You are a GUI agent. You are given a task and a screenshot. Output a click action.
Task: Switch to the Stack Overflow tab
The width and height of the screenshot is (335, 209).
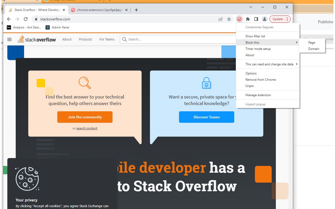pos(37,10)
